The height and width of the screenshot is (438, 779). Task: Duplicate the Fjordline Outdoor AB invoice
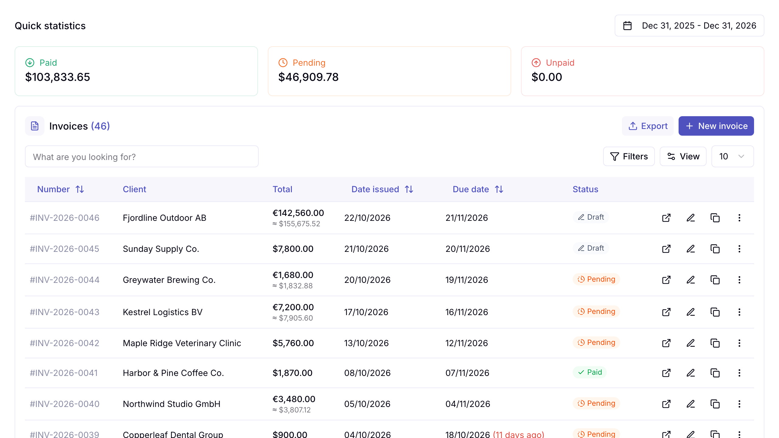[x=715, y=218]
